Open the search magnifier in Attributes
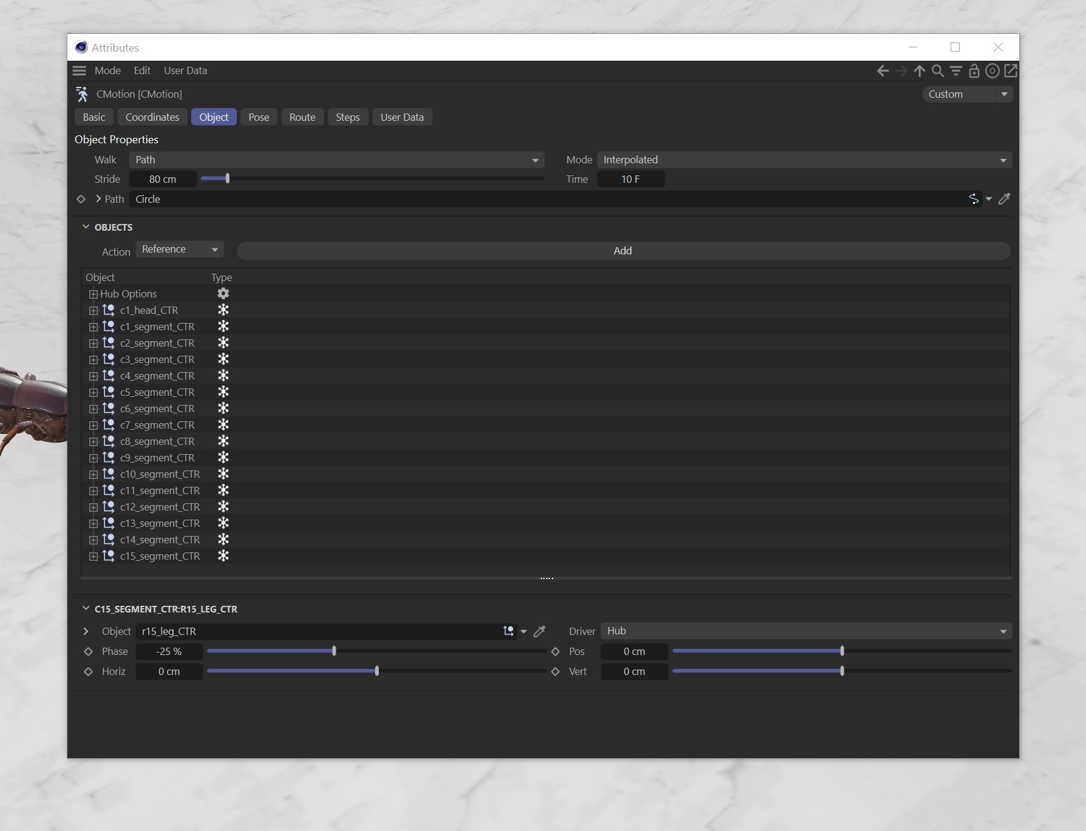 [x=938, y=71]
